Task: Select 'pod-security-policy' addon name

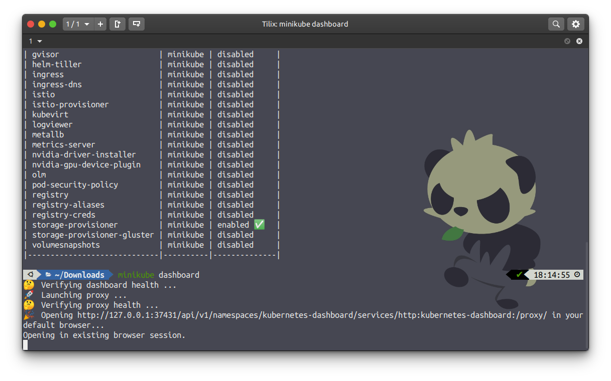Action: pos(75,184)
